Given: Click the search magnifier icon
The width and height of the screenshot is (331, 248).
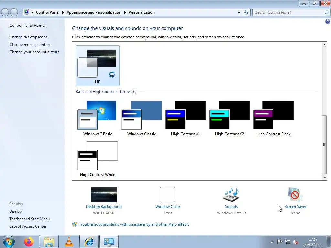Looking at the screenshot, I should point(326,13).
